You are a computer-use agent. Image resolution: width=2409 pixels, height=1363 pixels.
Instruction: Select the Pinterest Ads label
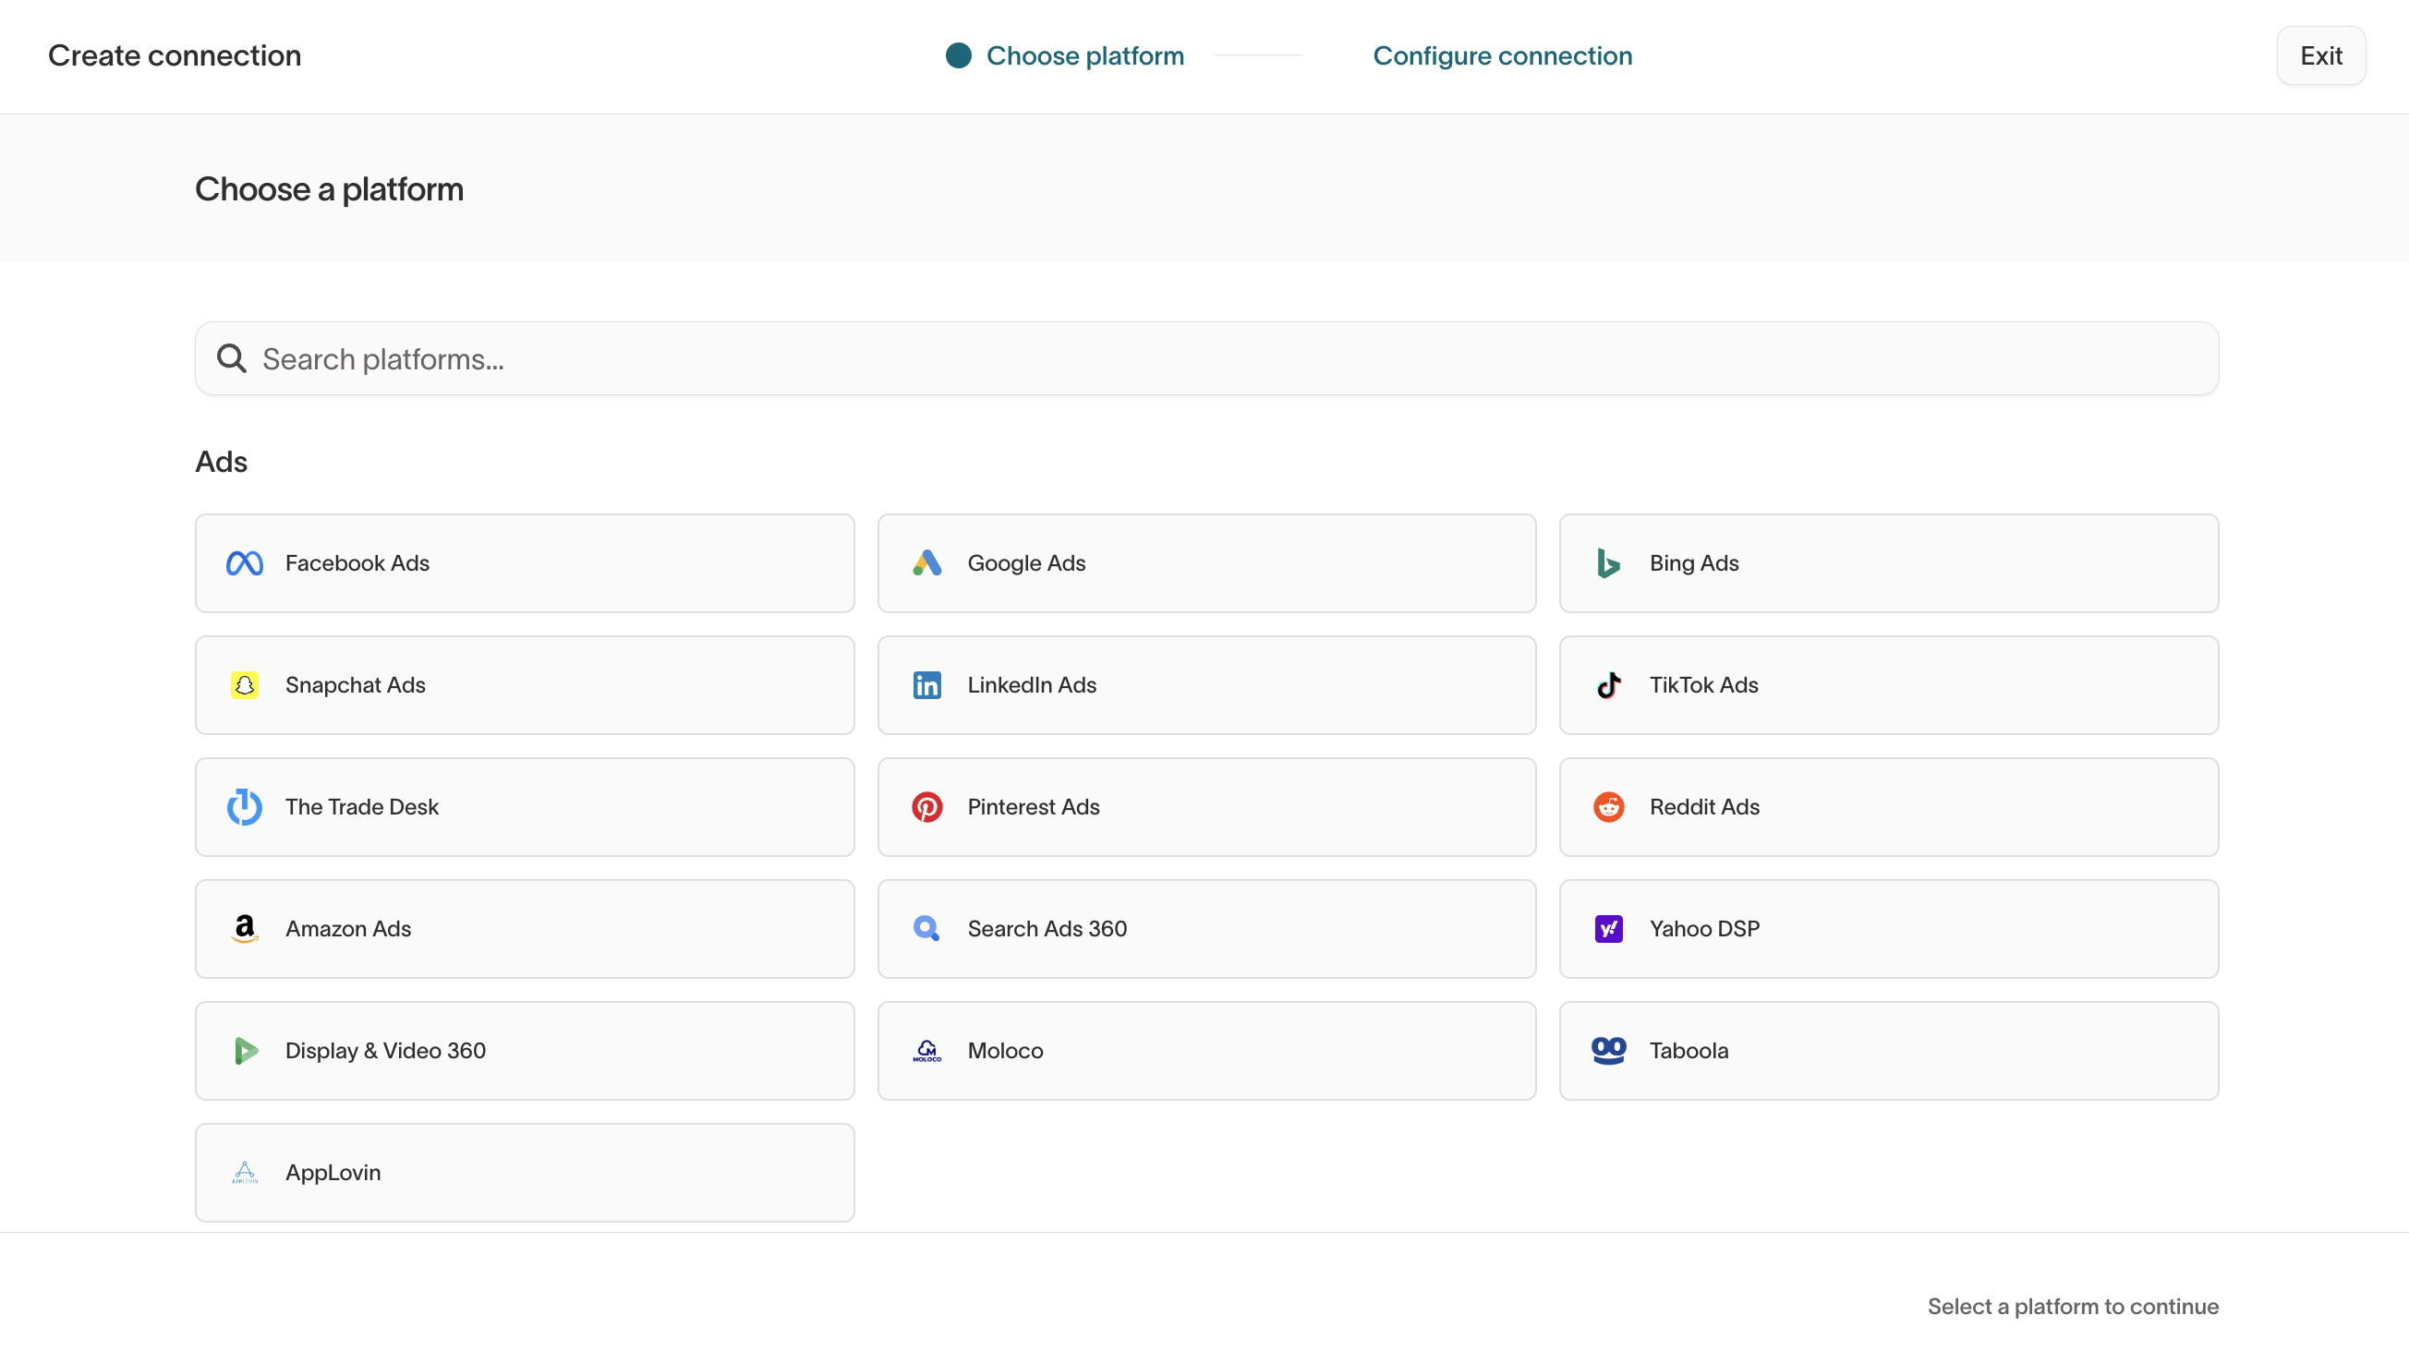pos(1033,807)
